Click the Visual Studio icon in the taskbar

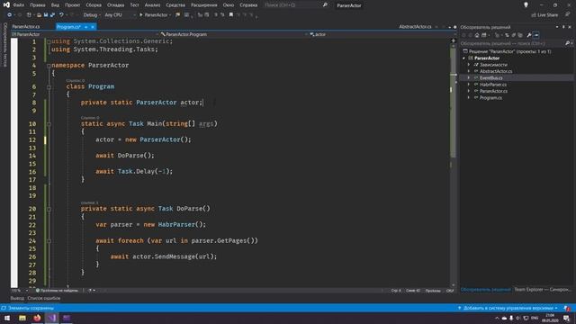(x=52, y=318)
